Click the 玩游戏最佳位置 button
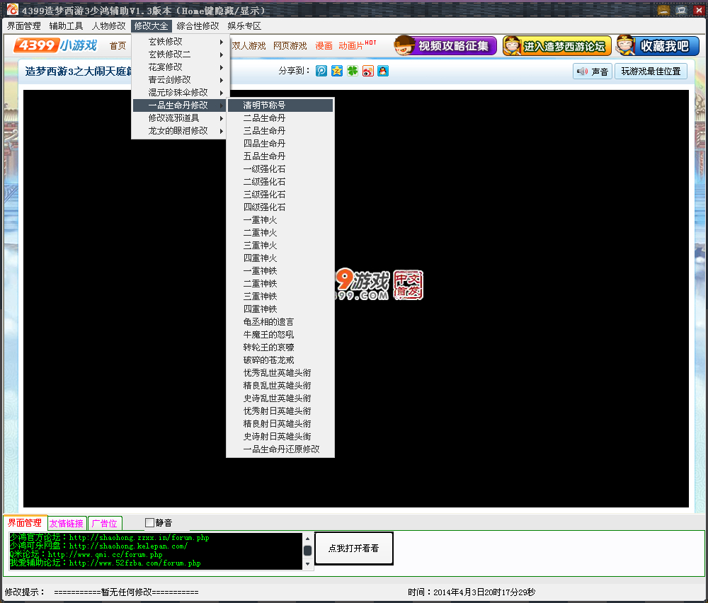This screenshot has height=603, width=708. click(x=651, y=71)
